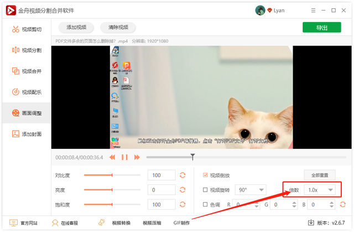This screenshot has width=354, height=232.
Task: Adjust the 亮度 brightness slider
Action: [x=112, y=190]
